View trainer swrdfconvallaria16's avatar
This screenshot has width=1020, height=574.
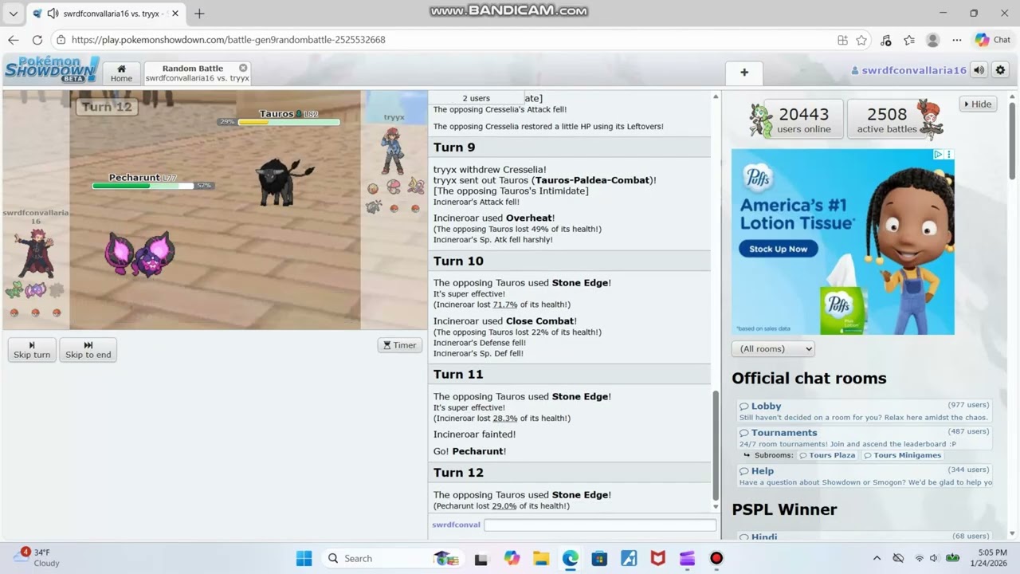[35, 253]
